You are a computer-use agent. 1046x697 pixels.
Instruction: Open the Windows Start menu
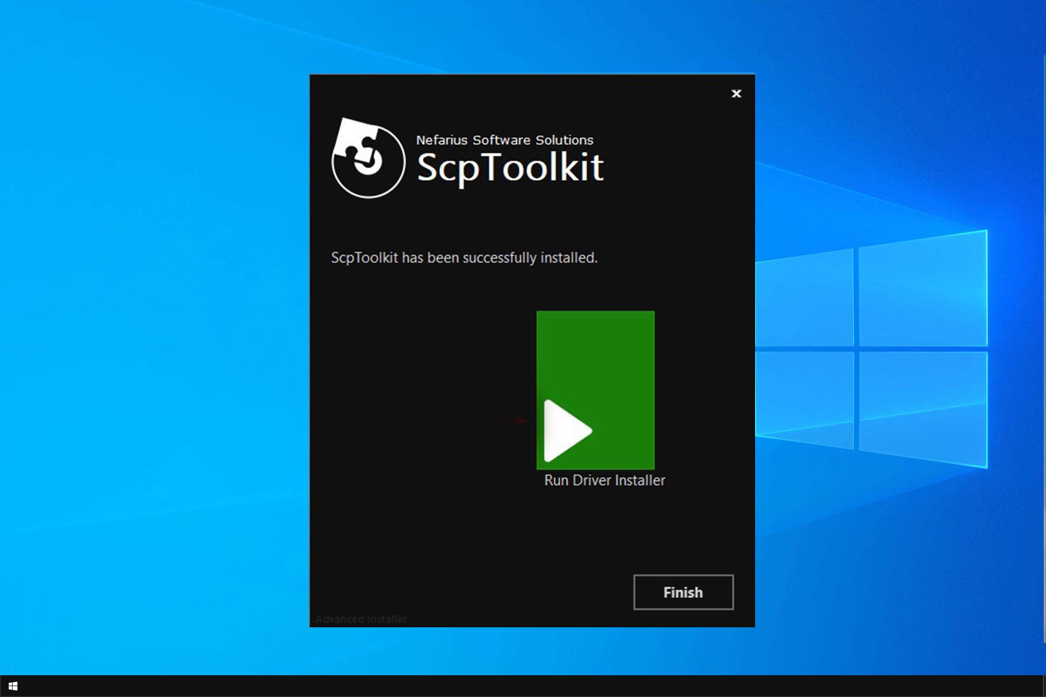pos(13,686)
